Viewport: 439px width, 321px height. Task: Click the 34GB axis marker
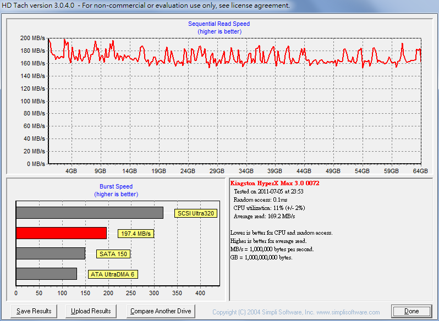tap(246, 171)
